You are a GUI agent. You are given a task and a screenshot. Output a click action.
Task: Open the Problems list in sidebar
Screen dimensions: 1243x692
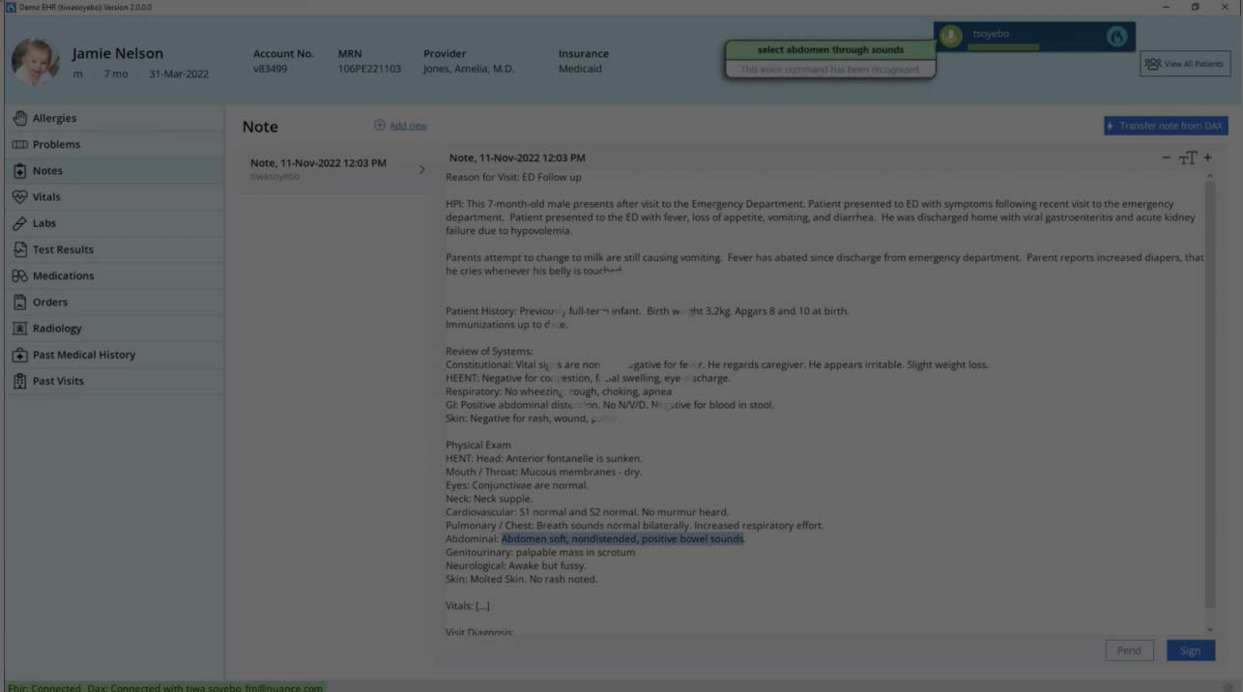[x=113, y=144]
